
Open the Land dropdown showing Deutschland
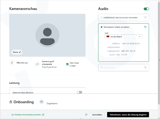pyautogui.click(x=124, y=37)
